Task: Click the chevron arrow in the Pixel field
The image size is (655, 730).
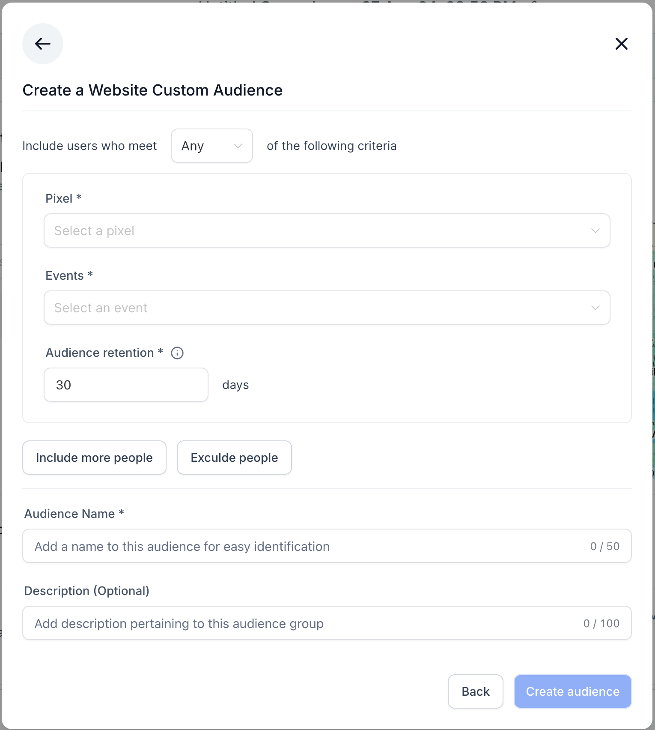Action: (595, 231)
